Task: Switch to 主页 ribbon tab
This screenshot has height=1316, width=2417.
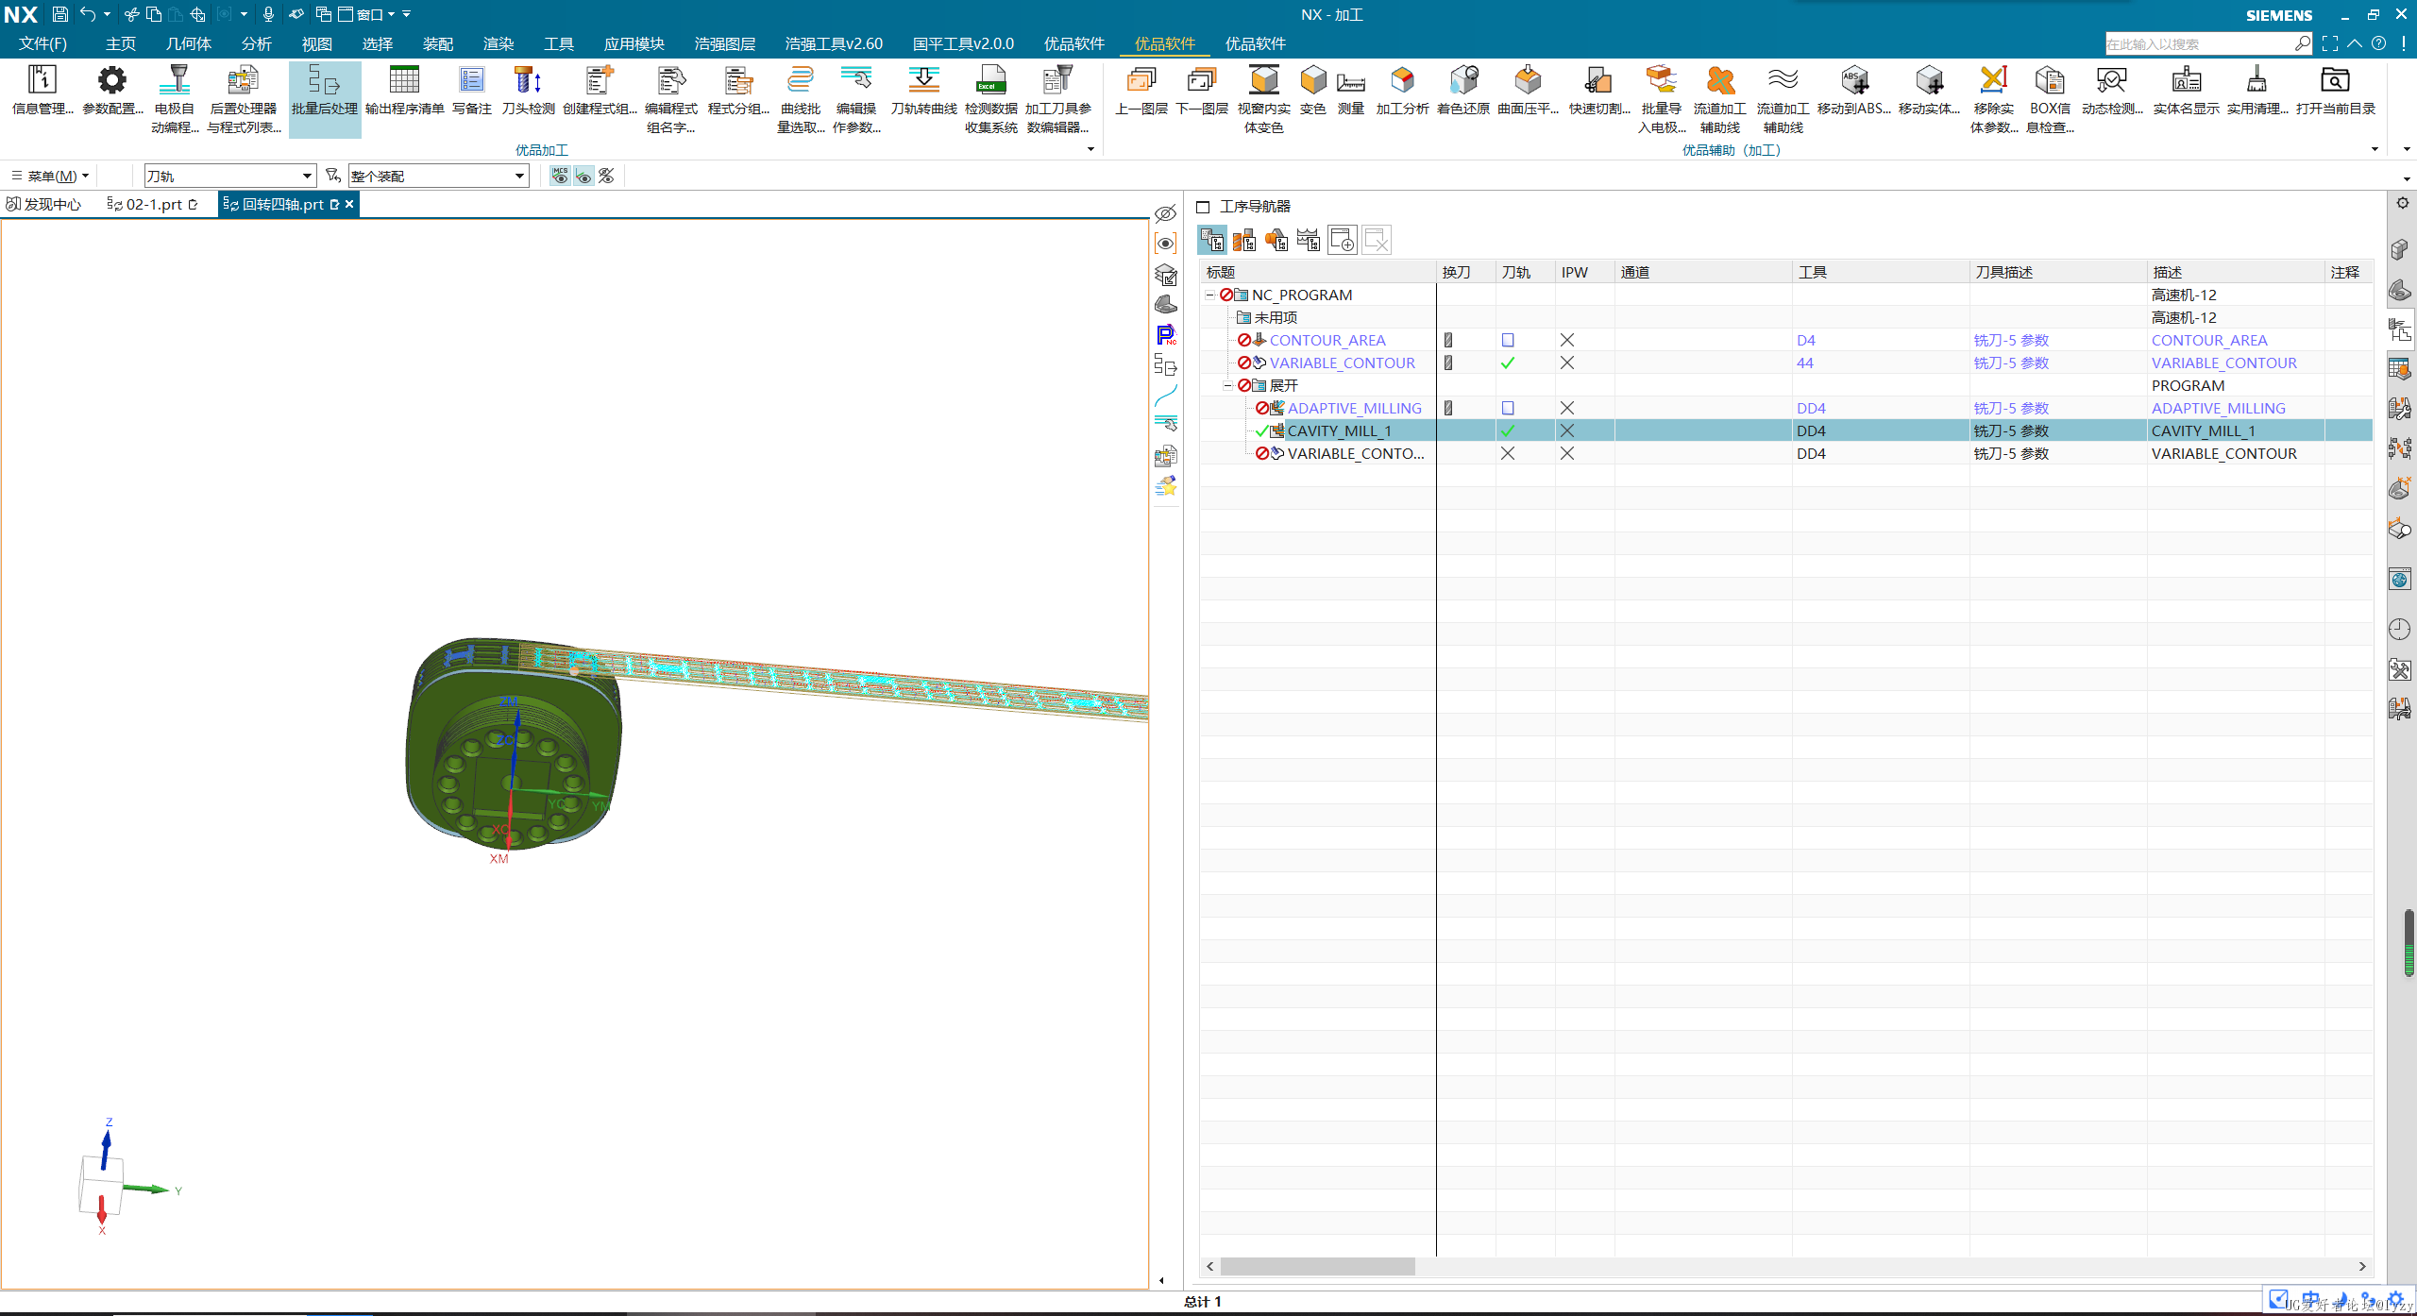Action: pyautogui.click(x=120, y=43)
